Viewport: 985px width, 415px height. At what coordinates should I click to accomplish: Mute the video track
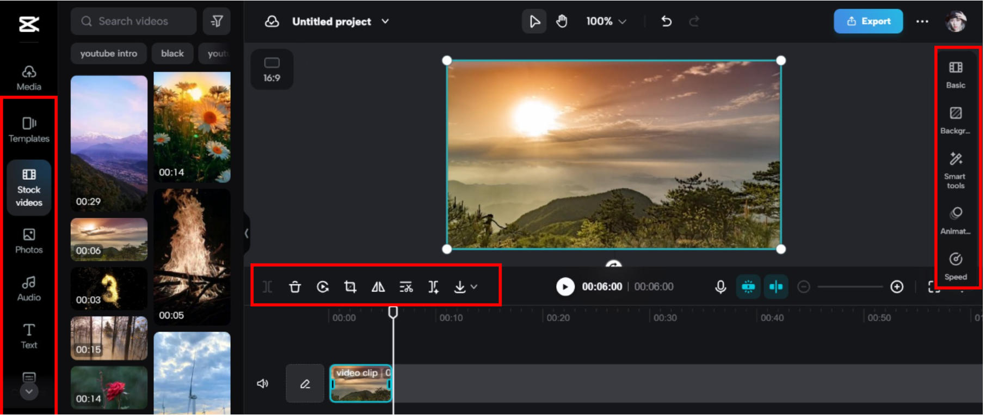(x=262, y=383)
